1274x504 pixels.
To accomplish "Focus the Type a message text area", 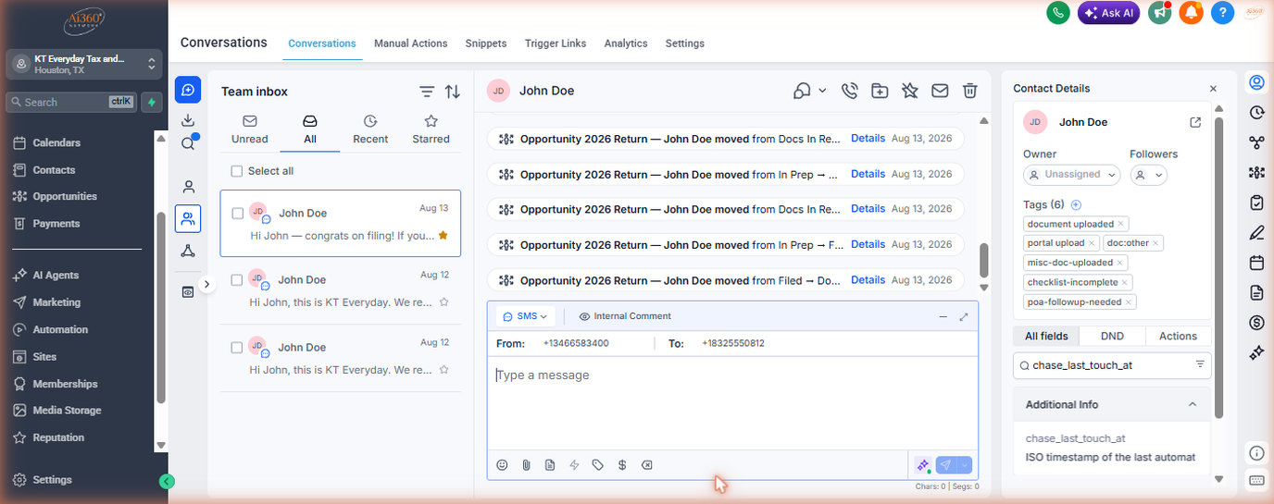I will click(x=732, y=403).
